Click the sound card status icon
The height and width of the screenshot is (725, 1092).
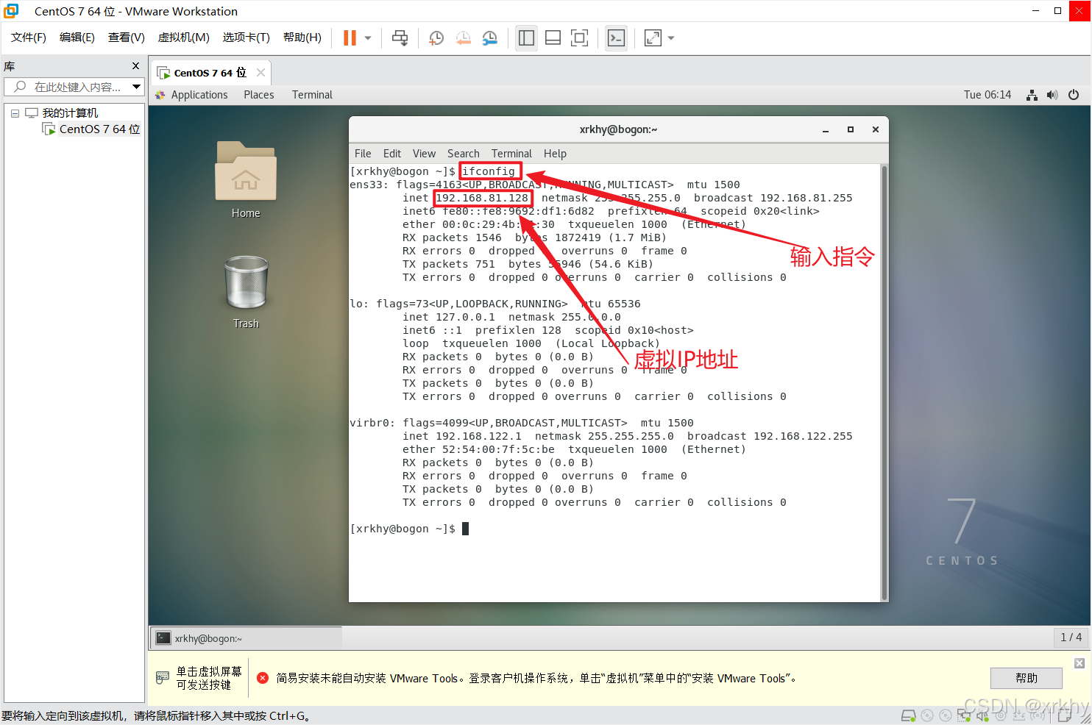[982, 715]
